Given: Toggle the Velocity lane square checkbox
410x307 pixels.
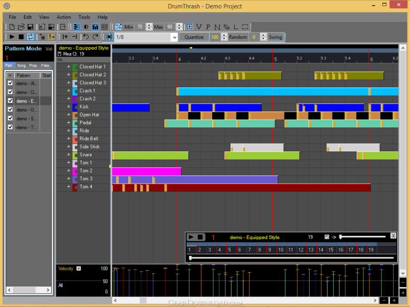Looking at the screenshot, I should [79, 268].
